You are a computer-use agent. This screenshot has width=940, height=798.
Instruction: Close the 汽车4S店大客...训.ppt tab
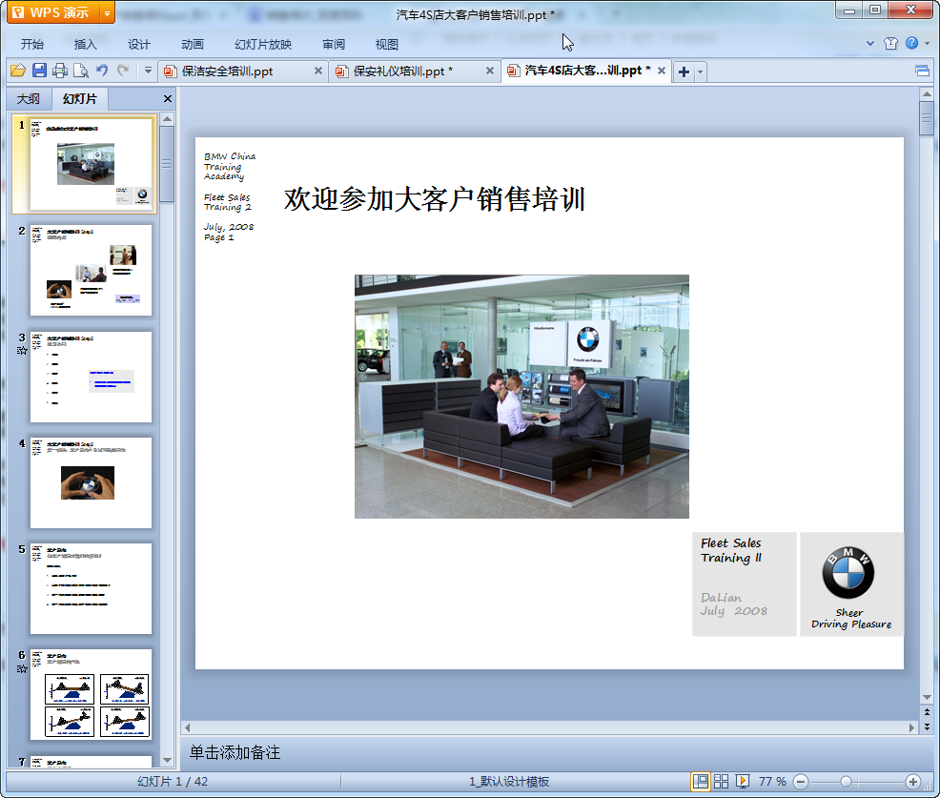(662, 71)
